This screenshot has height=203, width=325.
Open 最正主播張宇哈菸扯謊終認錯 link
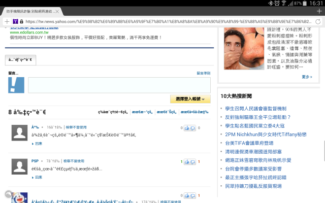point(256,178)
